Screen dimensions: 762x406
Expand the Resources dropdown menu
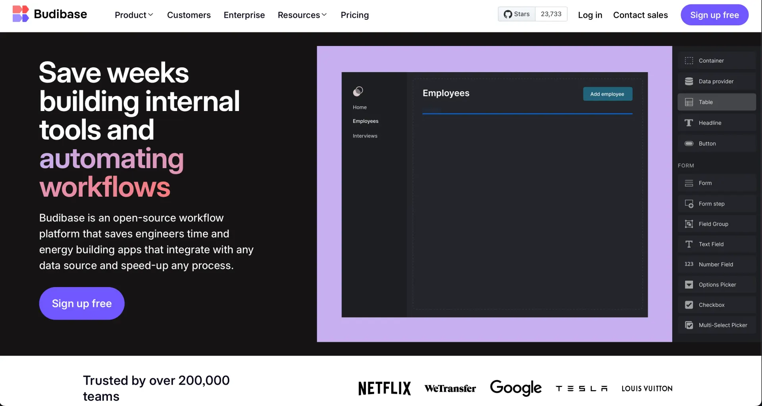[x=302, y=15]
